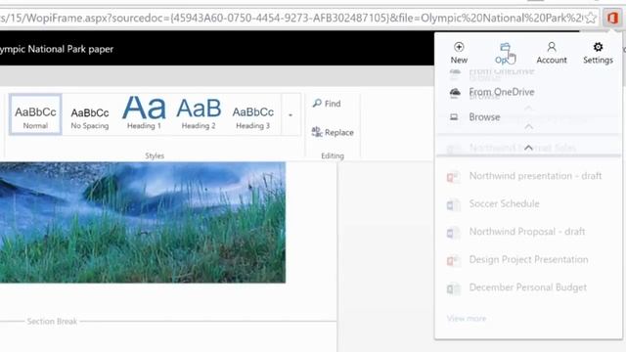Viewport: 626px width, 352px height.
Task: Click Replace in the Editing group
Action: 333,132
